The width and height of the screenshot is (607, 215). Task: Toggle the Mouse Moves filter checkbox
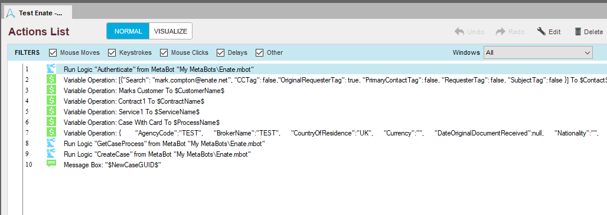53,52
